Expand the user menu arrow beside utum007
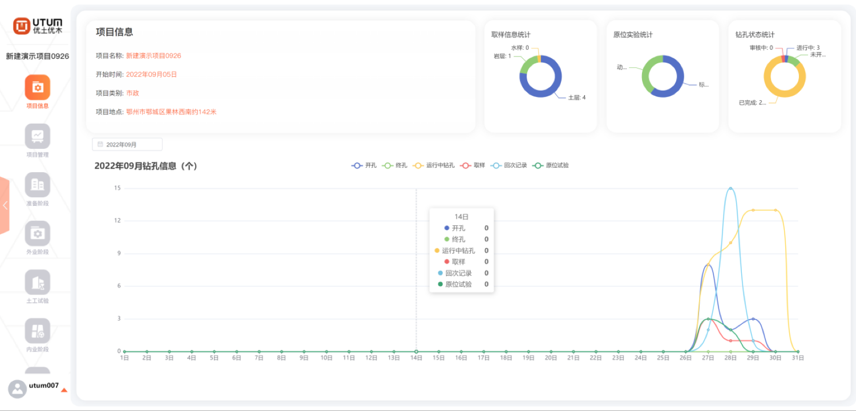 64,390
